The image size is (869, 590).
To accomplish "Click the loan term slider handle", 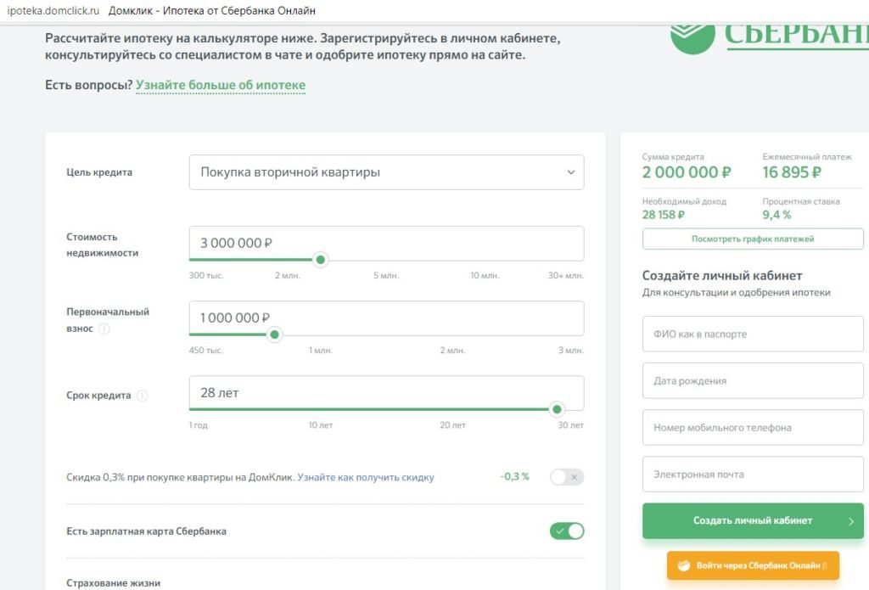I will 557,409.
